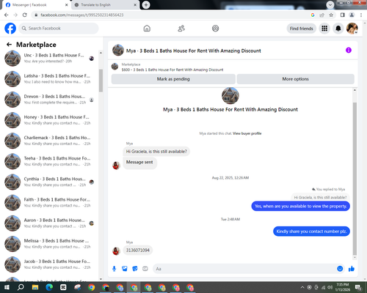Open Drevon conversation in list

click(x=49, y=100)
